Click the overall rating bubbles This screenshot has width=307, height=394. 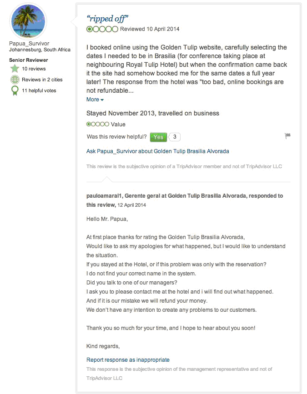(x=102, y=29)
